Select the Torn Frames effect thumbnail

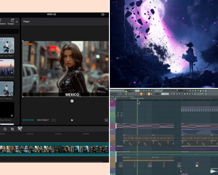pos(7,89)
